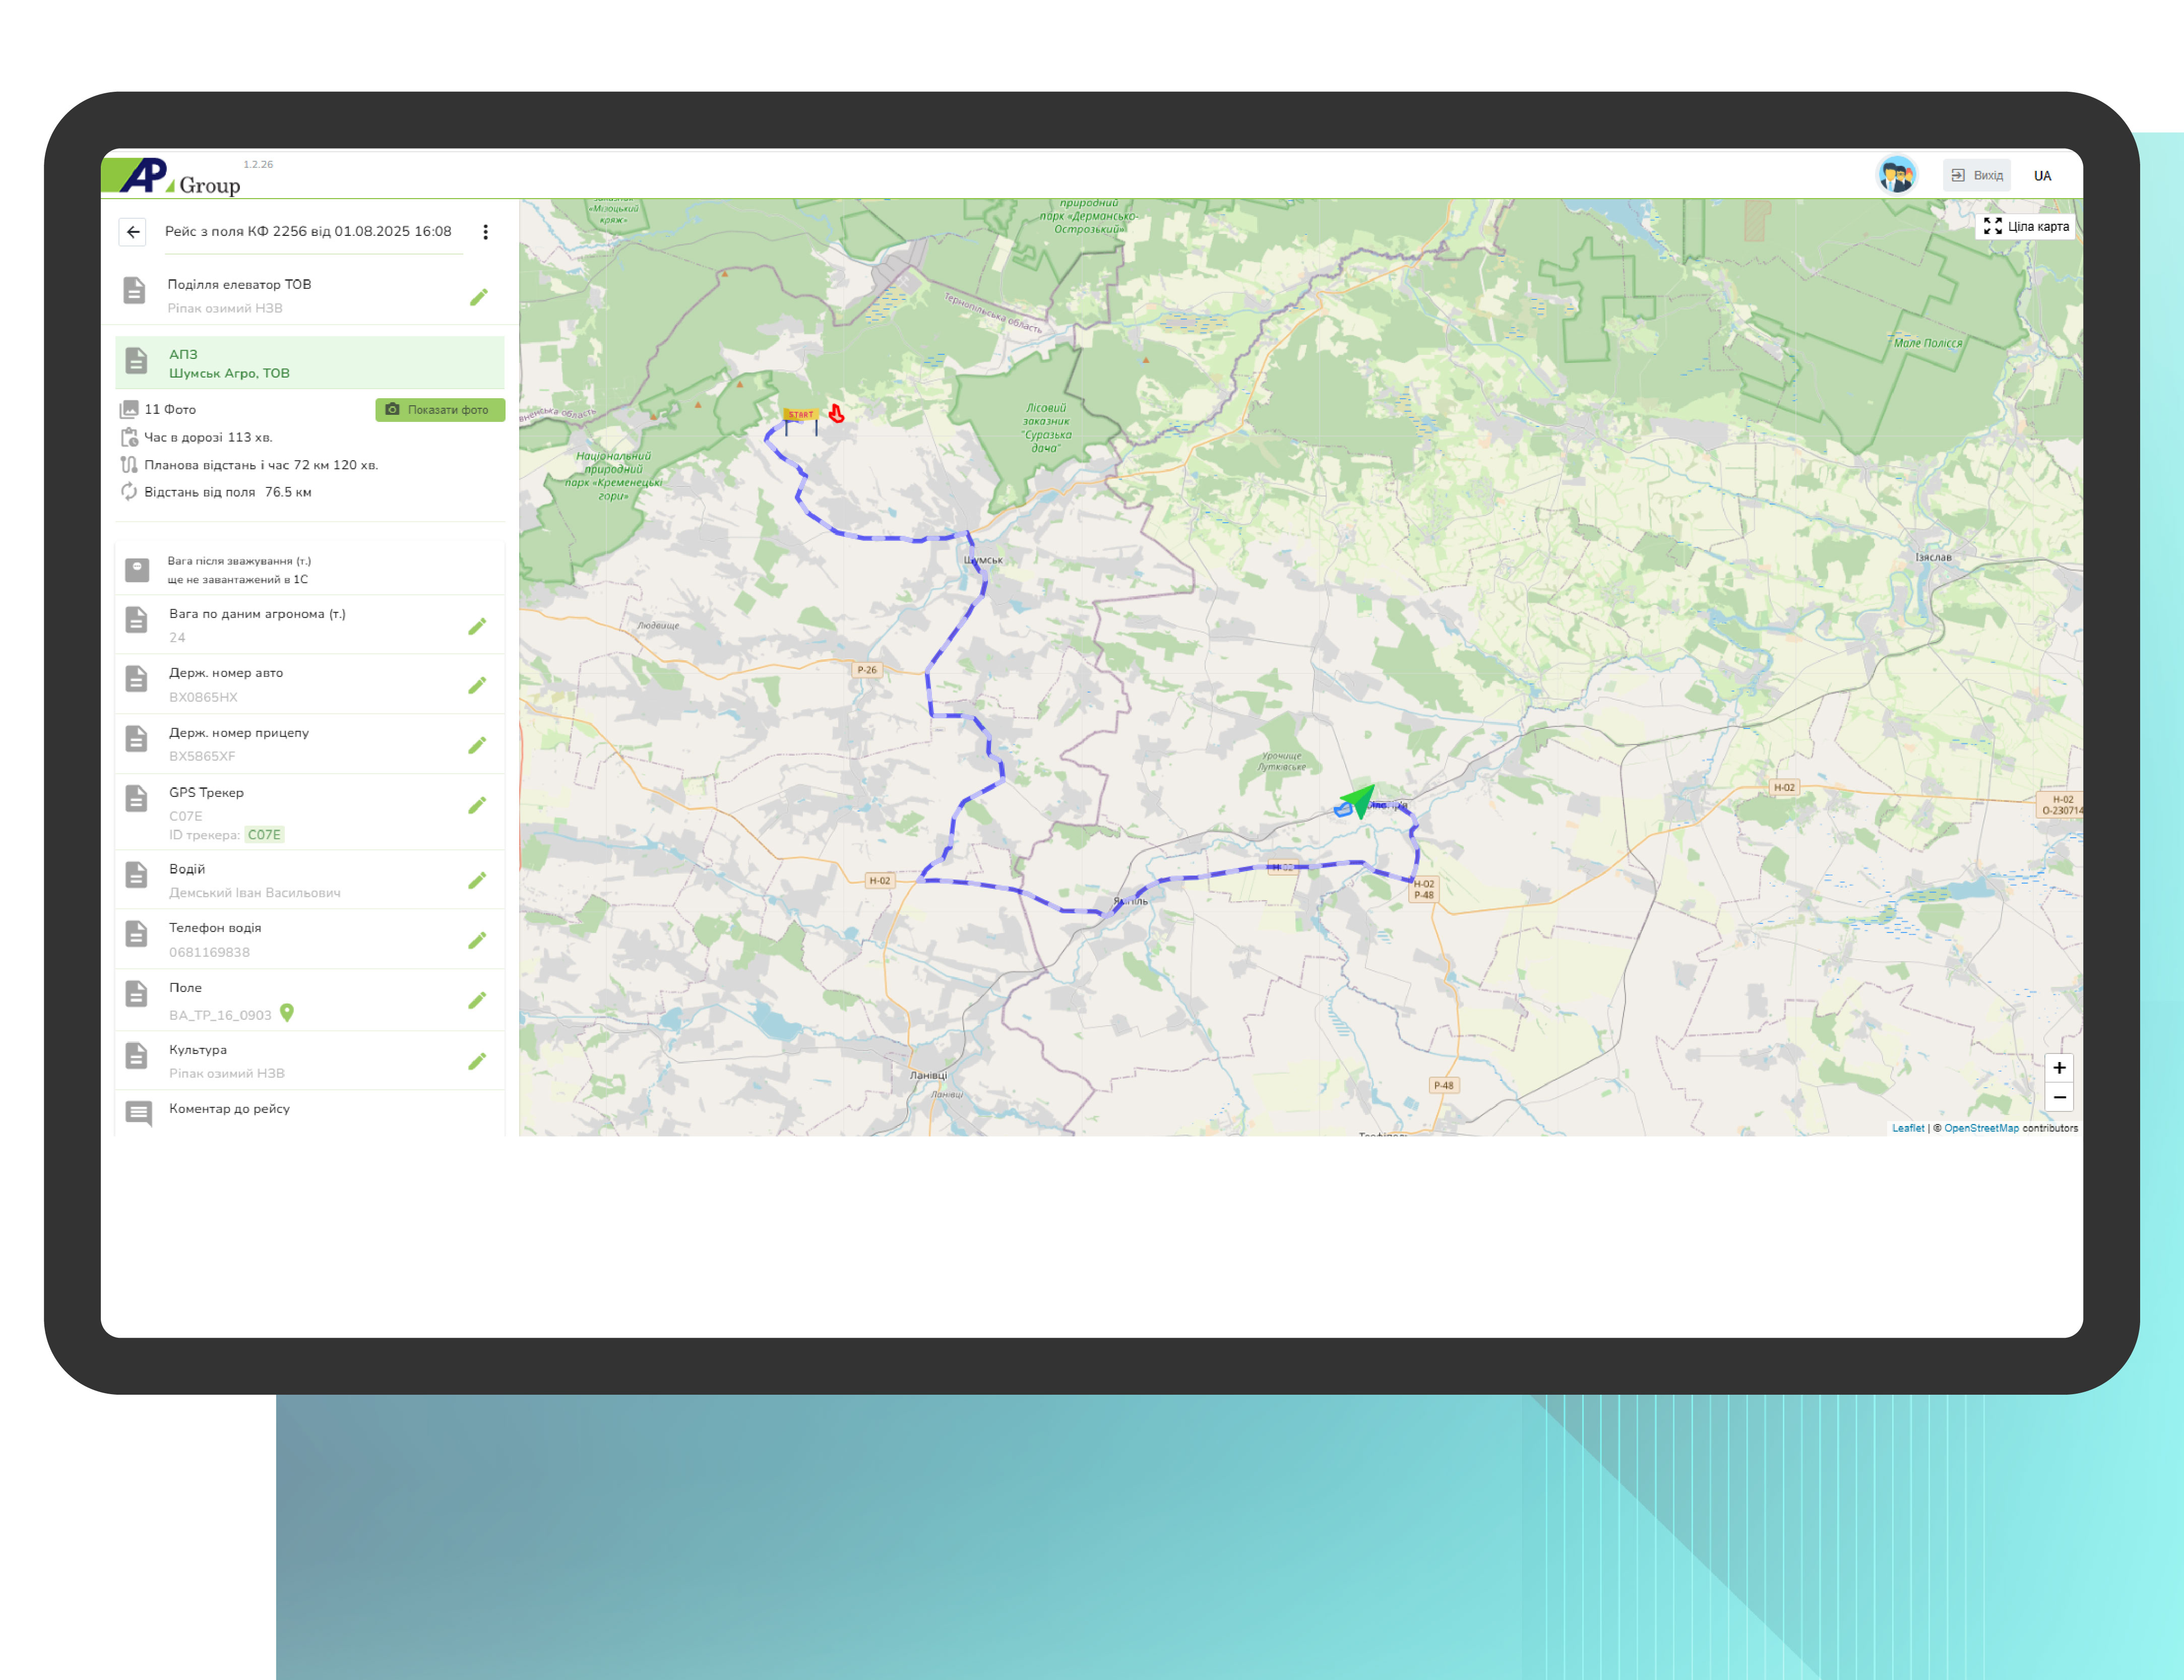Zoom in the map with plus button
Image resolution: width=2184 pixels, height=1680 pixels.
pyautogui.click(x=2059, y=1068)
